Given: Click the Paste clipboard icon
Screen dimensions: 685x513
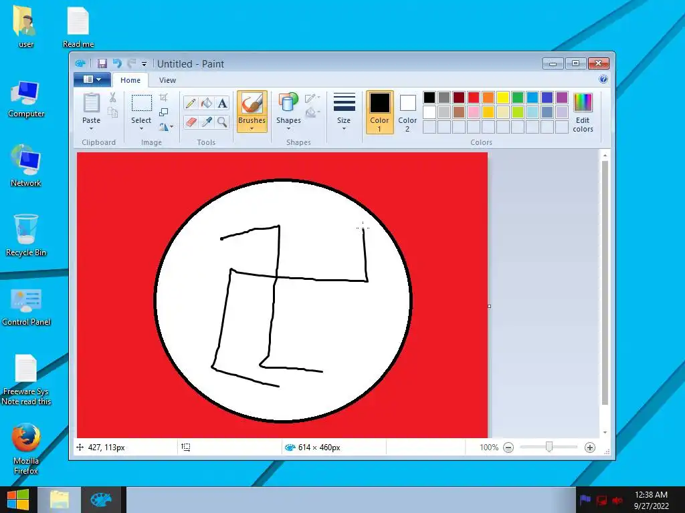Looking at the screenshot, I should coord(91,104).
